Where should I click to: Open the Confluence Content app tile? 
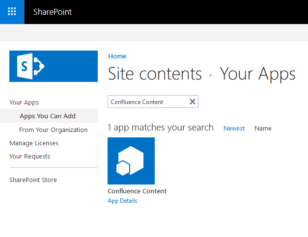pyautogui.click(x=131, y=161)
